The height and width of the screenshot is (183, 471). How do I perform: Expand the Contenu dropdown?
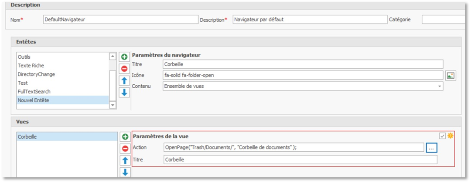tap(439, 86)
